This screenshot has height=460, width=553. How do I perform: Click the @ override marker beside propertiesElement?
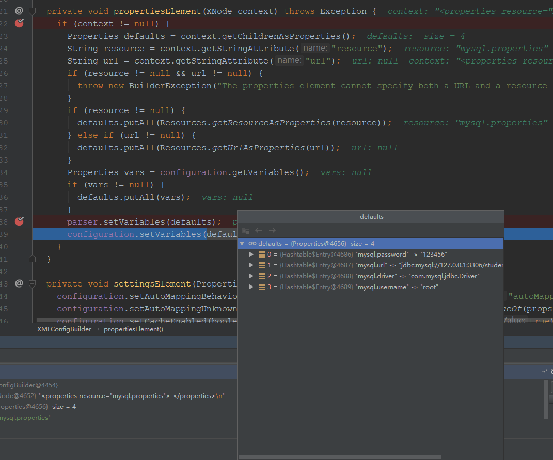[19, 11]
